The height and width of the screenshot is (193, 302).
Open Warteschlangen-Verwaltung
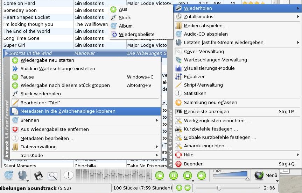(237, 60)
